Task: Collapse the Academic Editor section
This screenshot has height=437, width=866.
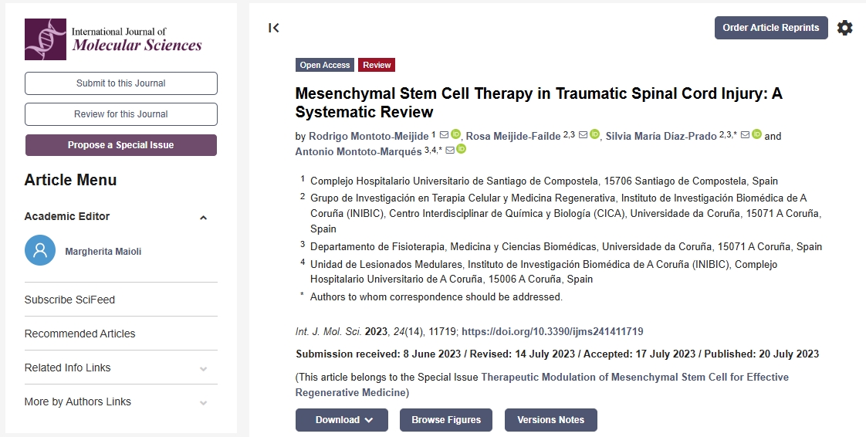Action: pos(203,217)
